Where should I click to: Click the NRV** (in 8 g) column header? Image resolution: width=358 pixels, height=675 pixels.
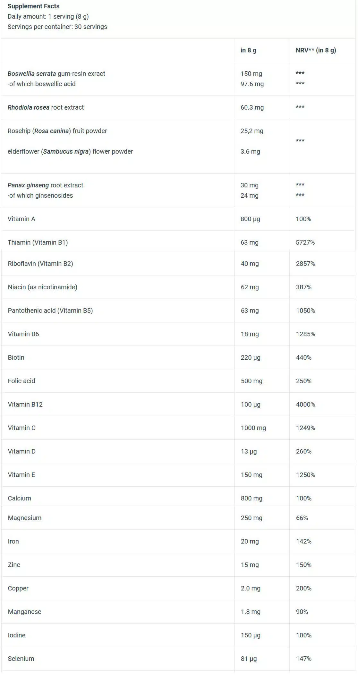(x=316, y=50)
